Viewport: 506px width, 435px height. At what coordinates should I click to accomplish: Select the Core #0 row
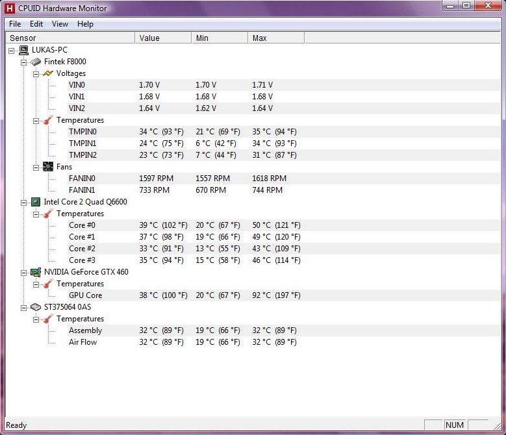pos(284,225)
